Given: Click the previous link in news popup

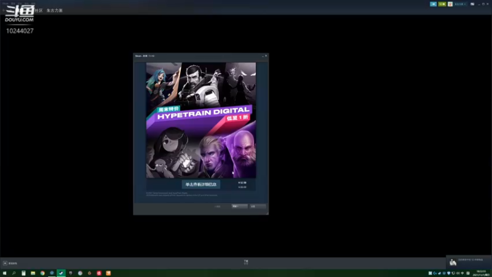Looking at the screenshot, I should pos(218,206).
